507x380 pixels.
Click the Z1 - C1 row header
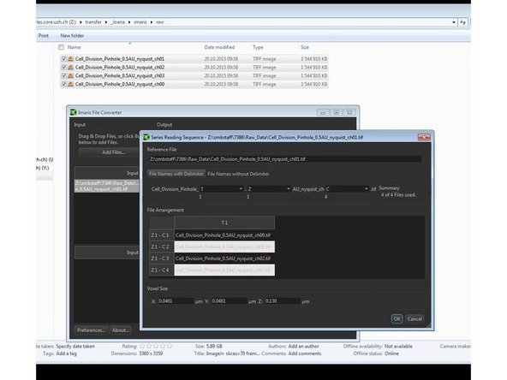point(161,235)
